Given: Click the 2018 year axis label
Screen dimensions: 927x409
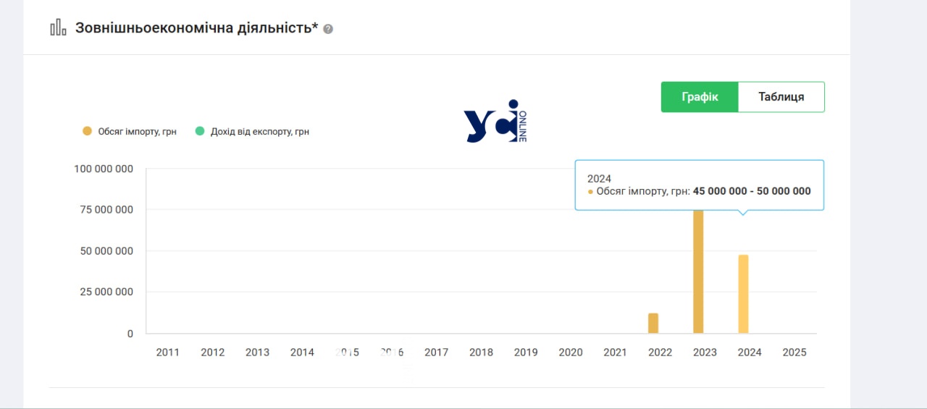Looking at the screenshot, I should (481, 353).
